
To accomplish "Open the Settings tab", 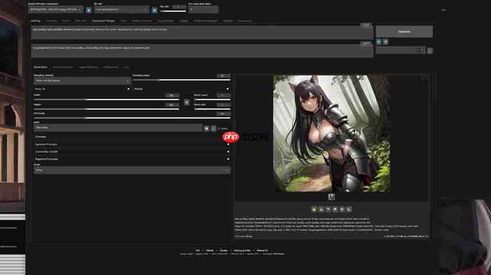I will (228, 21).
